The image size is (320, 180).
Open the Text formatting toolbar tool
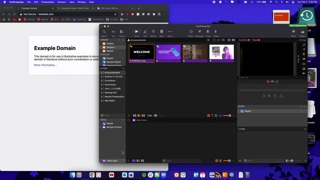click(113, 33)
